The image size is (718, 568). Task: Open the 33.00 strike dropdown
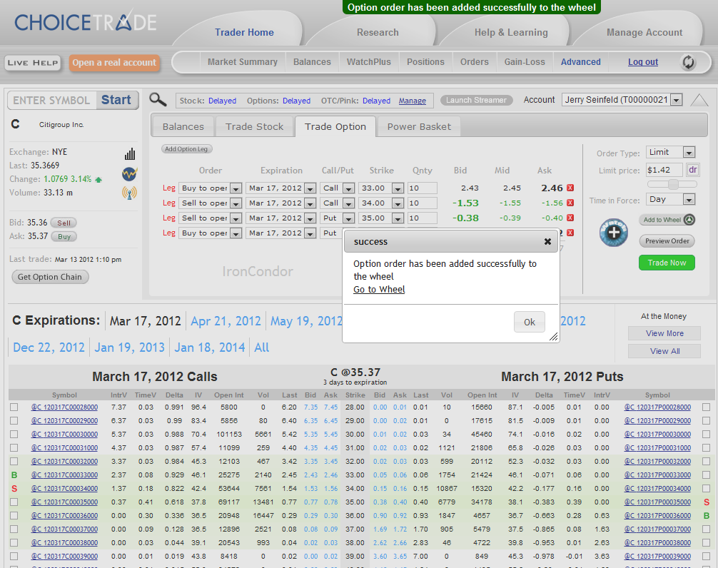coord(380,188)
